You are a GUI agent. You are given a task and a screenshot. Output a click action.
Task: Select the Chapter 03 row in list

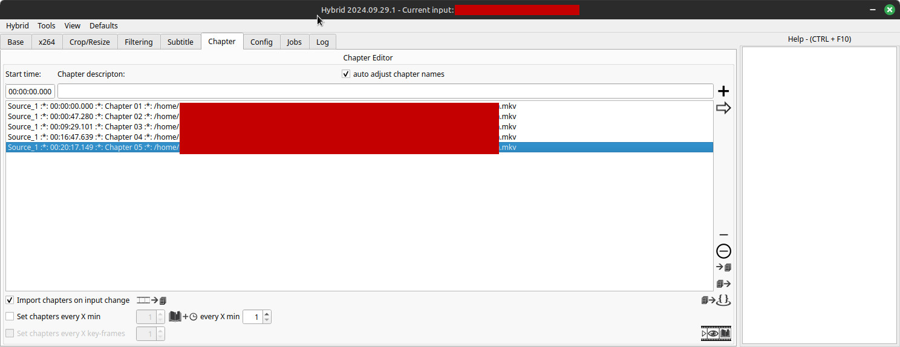(x=91, y=127)
